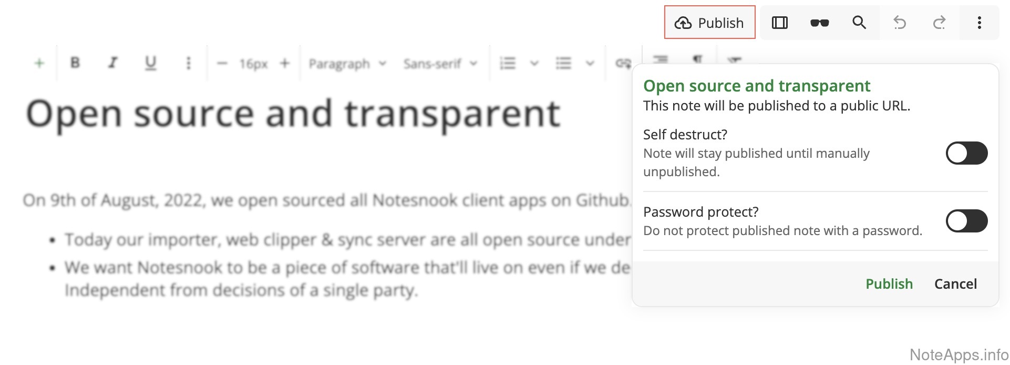Confirm with green Publish in dialog
Screen dimensions: 1010x365
tap(889, 284)
